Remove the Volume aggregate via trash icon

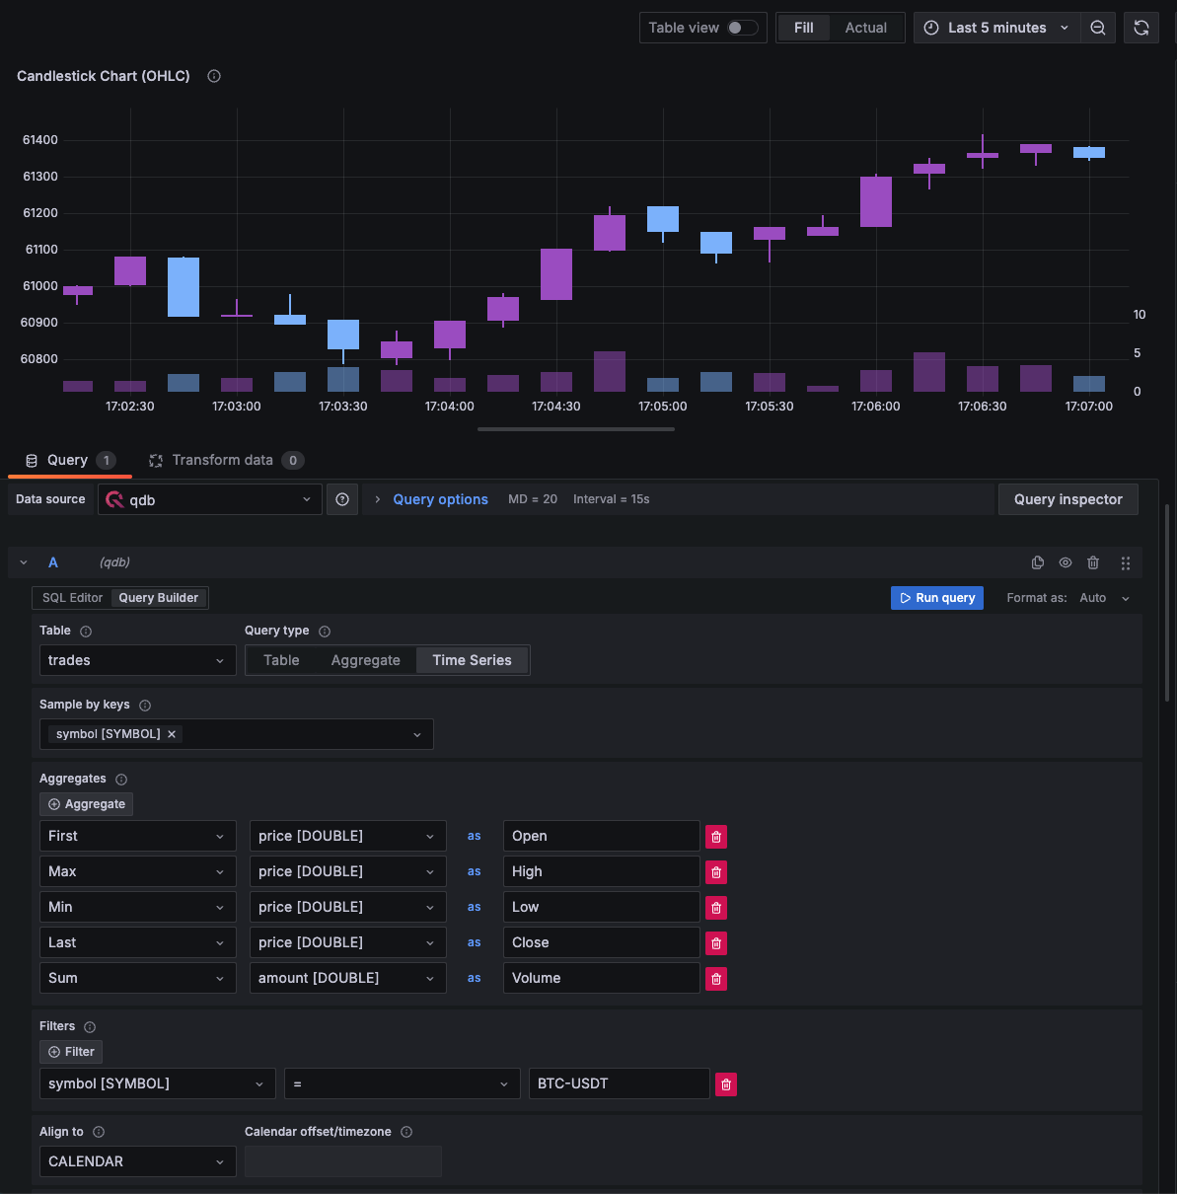(x=715, y=978)
